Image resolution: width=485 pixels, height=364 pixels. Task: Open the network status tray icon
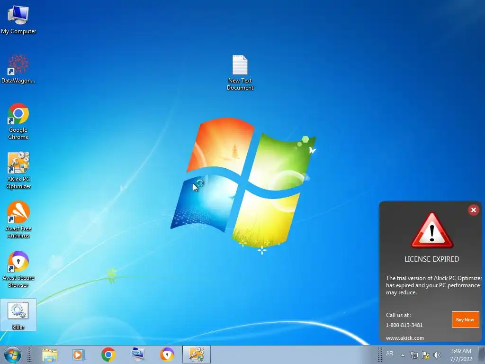414,355
